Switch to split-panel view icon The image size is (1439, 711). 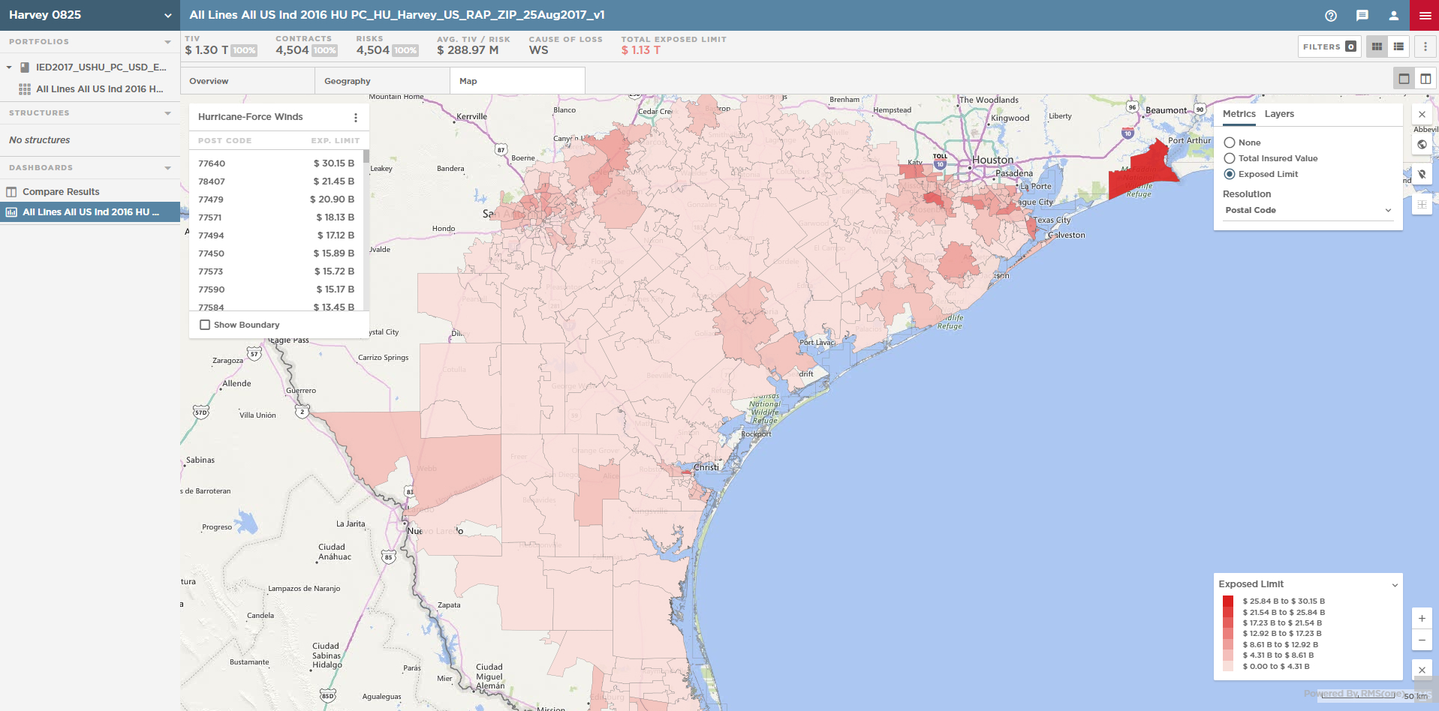[1425, 79]
